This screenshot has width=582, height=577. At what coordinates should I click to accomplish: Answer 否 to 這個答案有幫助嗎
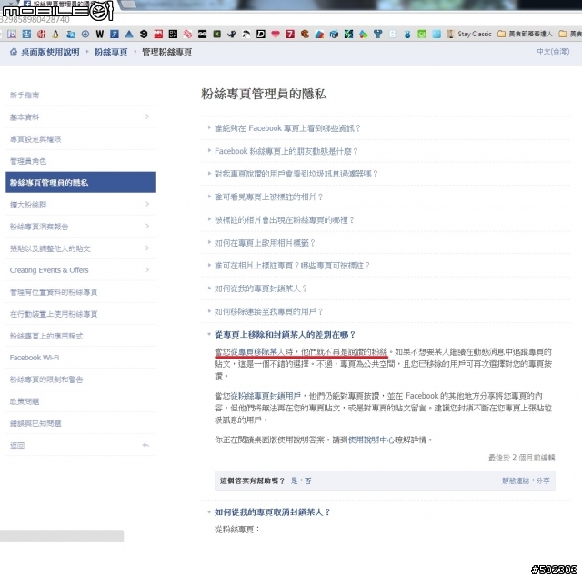click(x=307, y=481)
